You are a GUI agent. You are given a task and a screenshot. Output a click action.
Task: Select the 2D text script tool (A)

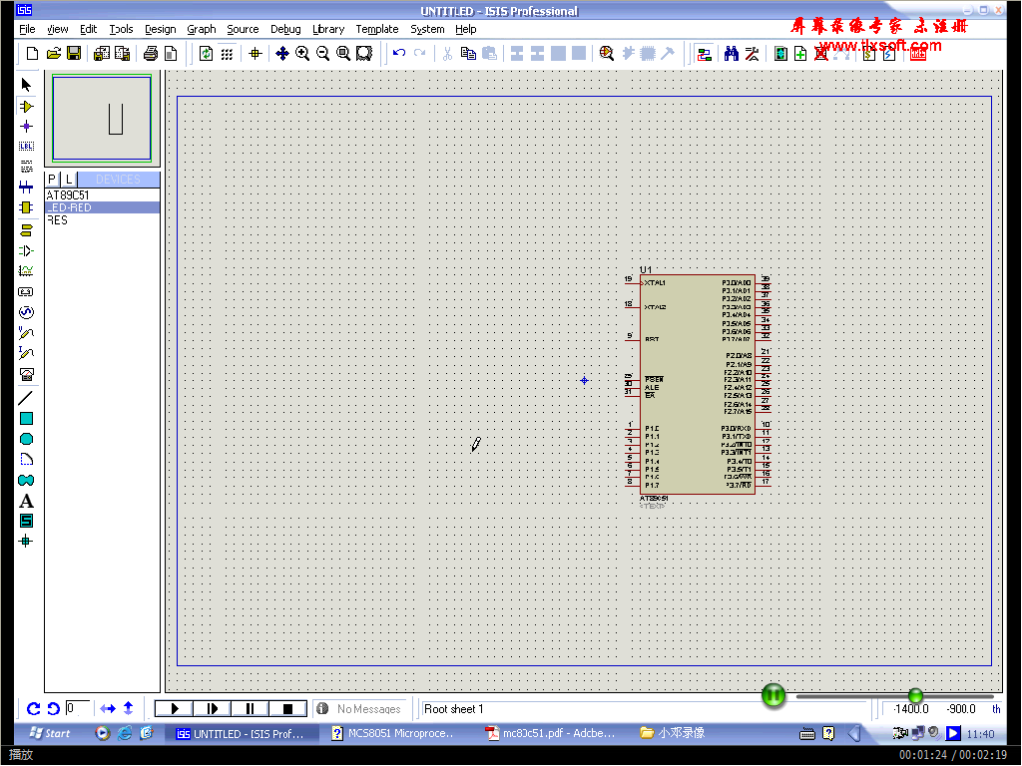27,501
